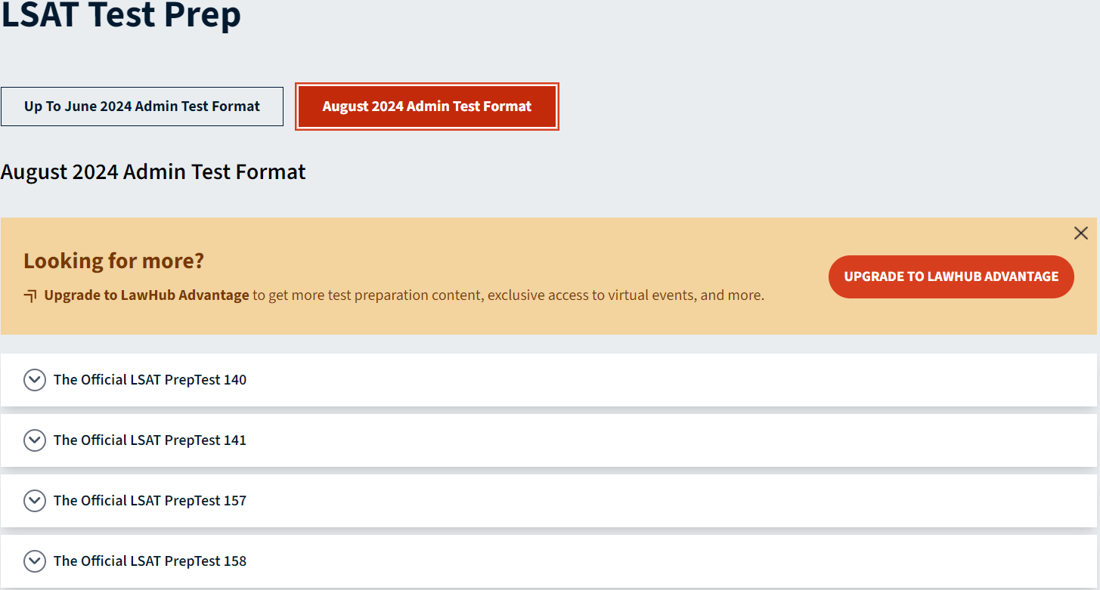Click the chevron icon beside PrepTest 140
Image resolution: width=1100 pixels, height=590 pixels.
pos(34,379)
